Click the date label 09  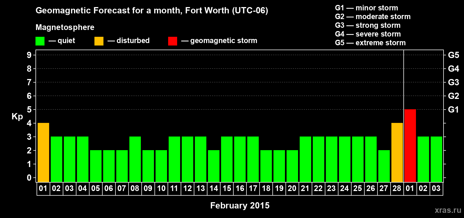pyautogui.click(x=148, y=189)
